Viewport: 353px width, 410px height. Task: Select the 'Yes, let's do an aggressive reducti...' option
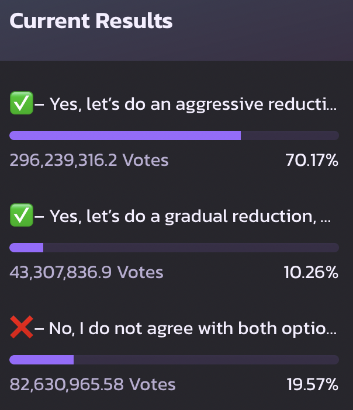(173, 104)
